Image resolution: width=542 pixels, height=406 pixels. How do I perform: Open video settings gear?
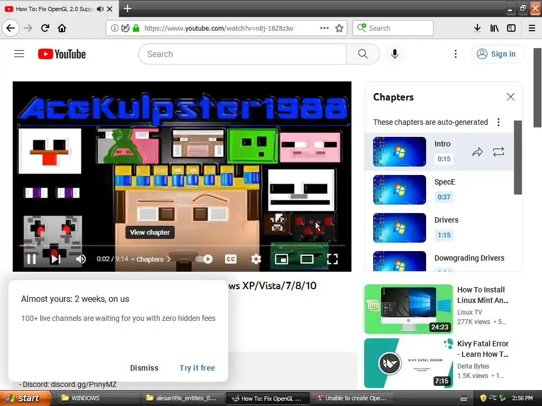256,259
